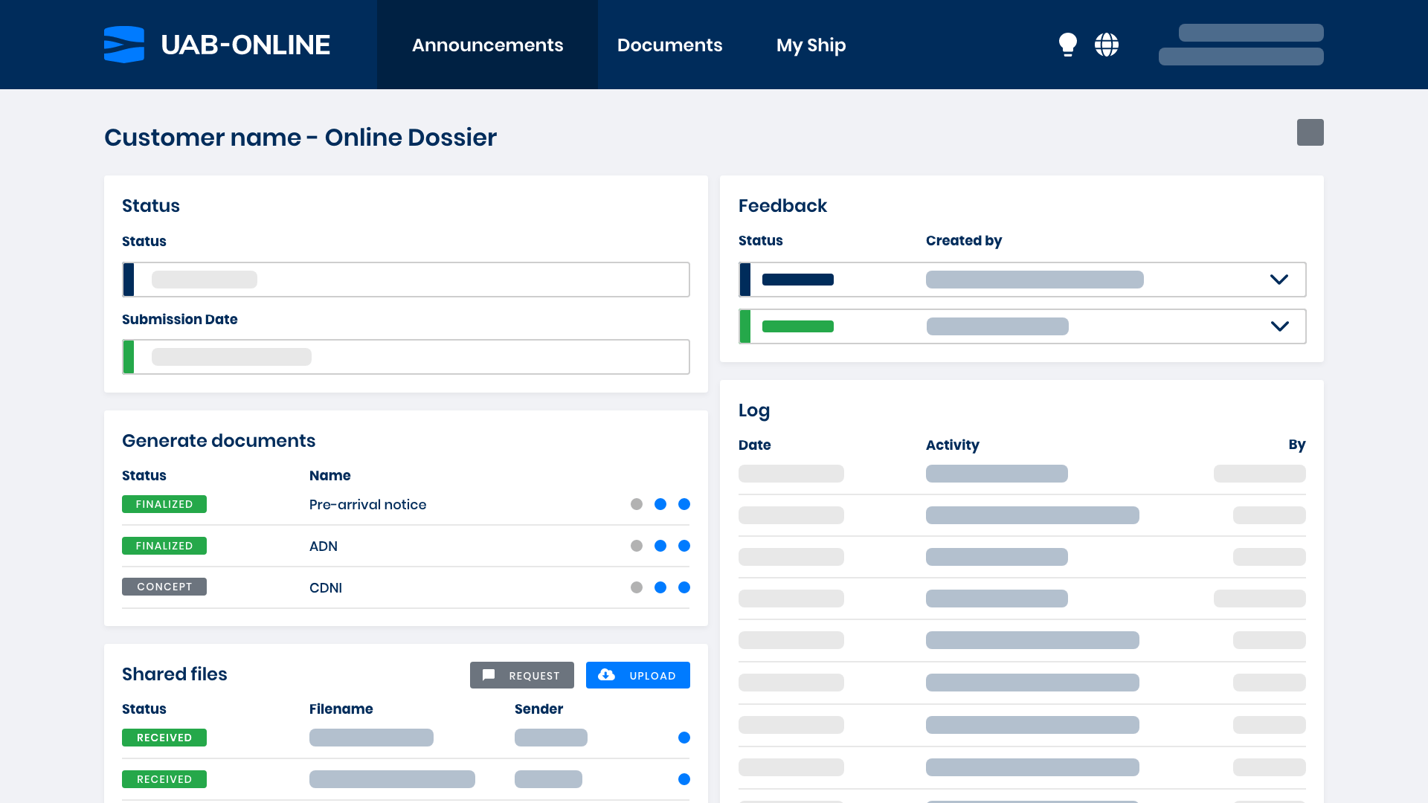
Task: Toggle the CONCEPT status badge on CDNI
Action: pyautogui.click(x=164, y=587)
